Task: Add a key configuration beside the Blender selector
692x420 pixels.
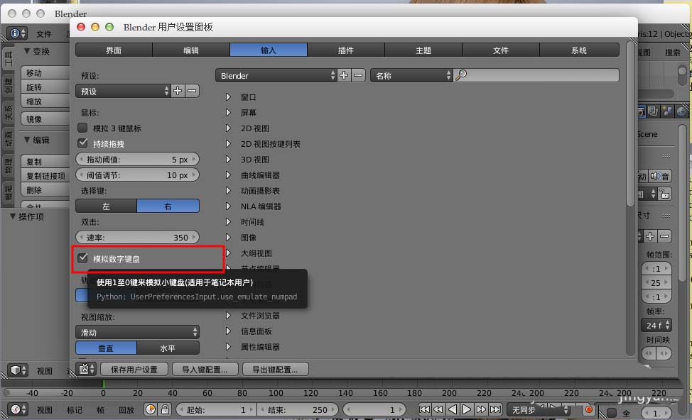Action: [x=344, y=75]
